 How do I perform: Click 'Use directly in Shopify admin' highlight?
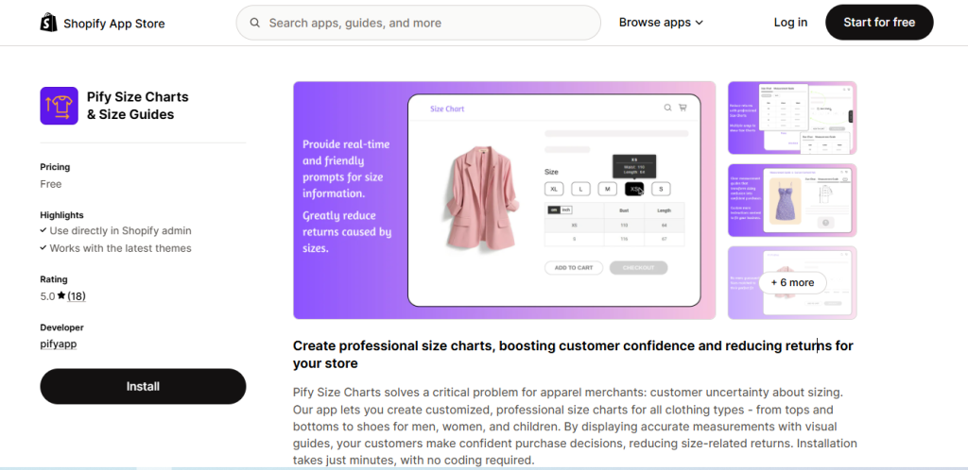click(120, 231)
